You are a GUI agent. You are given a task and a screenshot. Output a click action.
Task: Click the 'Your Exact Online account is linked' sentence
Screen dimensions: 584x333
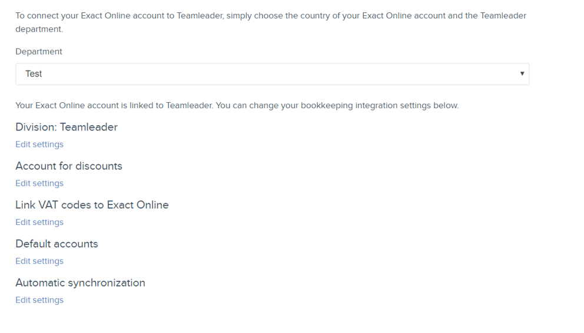tap(114, 106)
